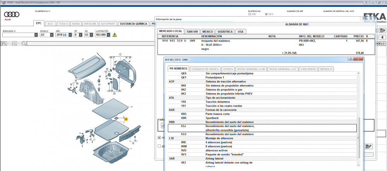
Task: Close the 8V4 861 529 D dialog
Action: coord(359,59)
